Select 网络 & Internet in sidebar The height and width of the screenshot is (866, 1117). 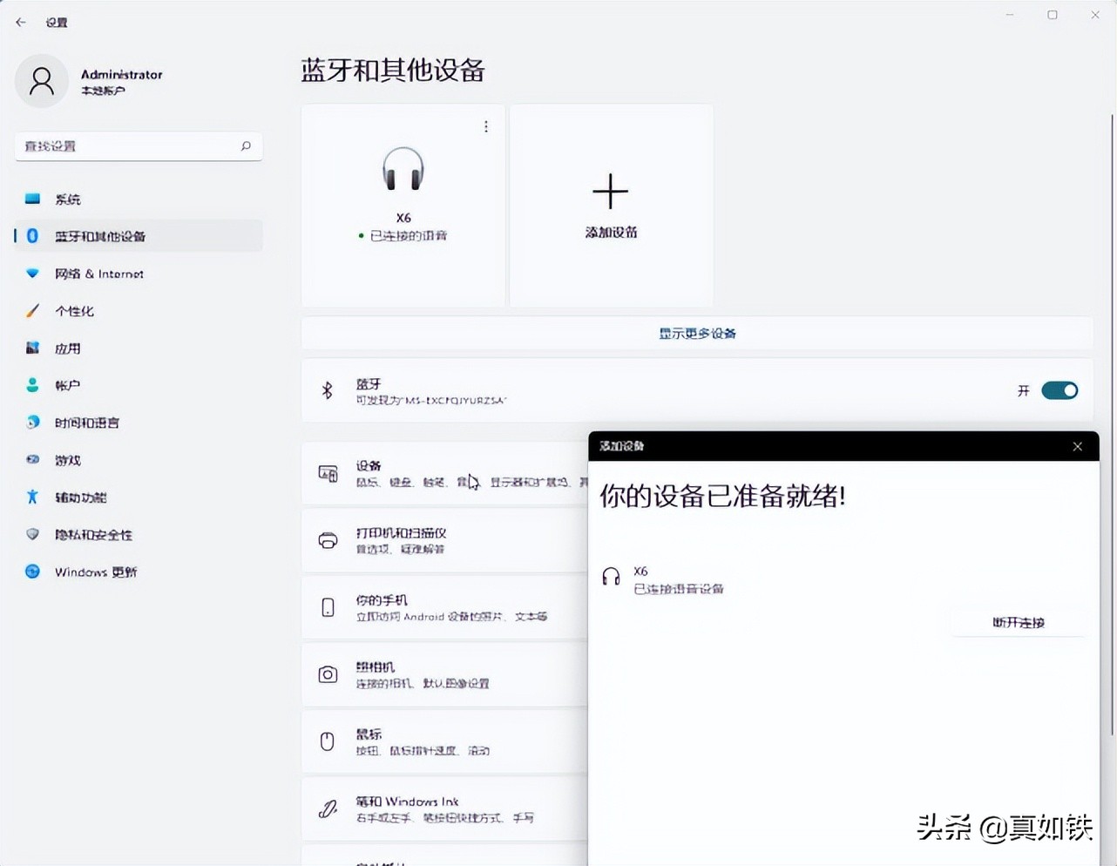pos(98,274)
